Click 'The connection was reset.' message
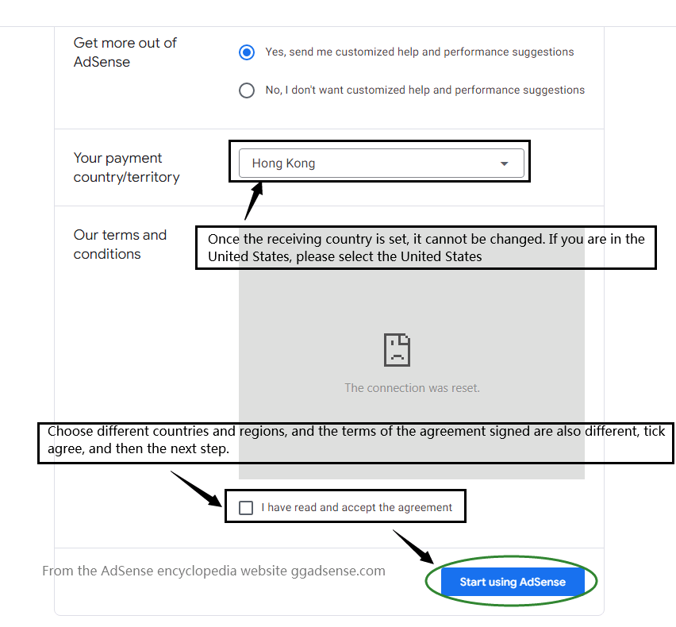 point(412,388)
